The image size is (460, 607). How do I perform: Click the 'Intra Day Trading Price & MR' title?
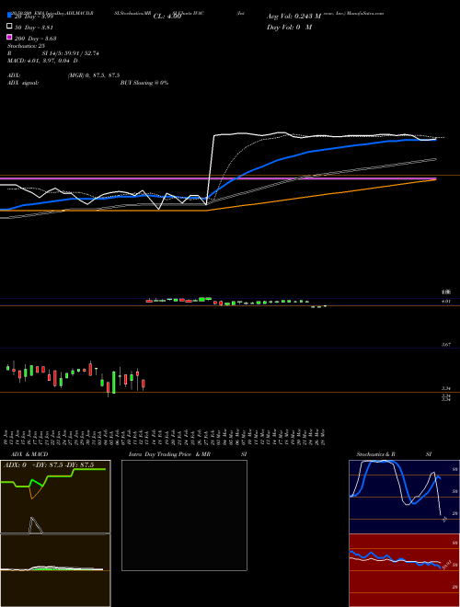point(169,454)
